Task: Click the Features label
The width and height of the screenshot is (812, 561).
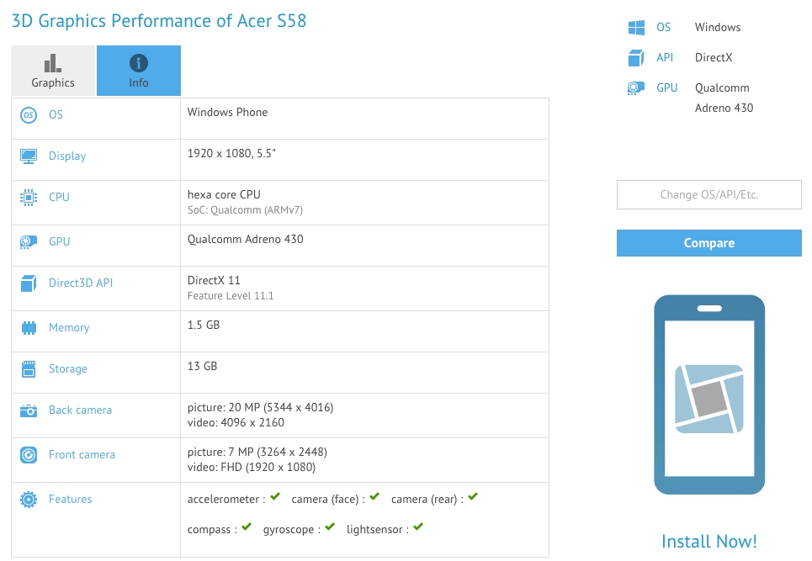Action: 71,499
